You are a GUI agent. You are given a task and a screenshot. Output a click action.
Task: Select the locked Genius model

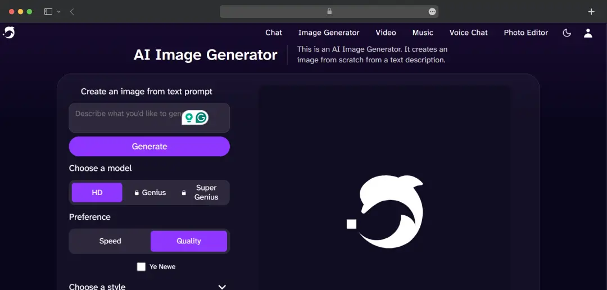click(150, 192)
